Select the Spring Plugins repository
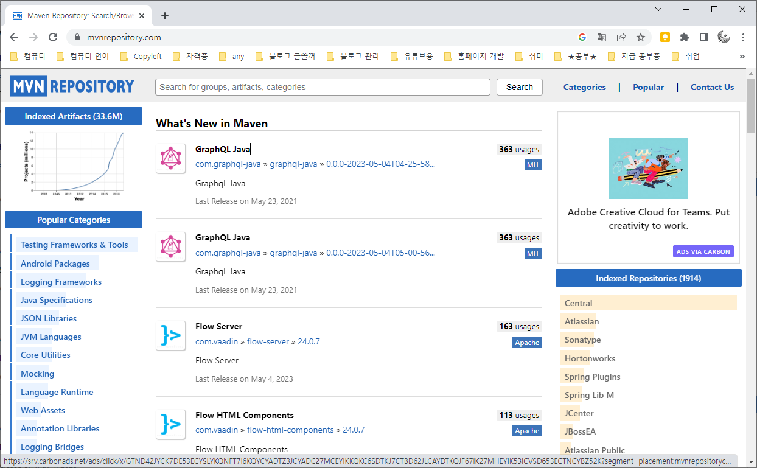 (592, 377)
